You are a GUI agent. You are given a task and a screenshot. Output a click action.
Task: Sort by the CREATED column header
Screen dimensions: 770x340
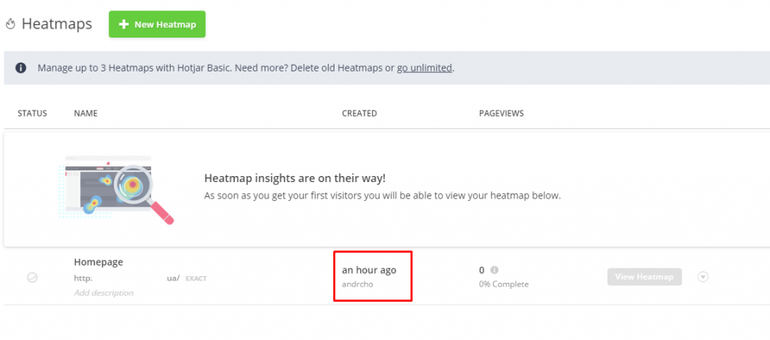coord(359,114)
